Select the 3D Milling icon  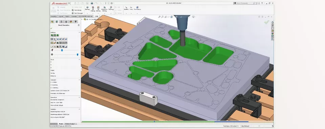click(98, 7)
